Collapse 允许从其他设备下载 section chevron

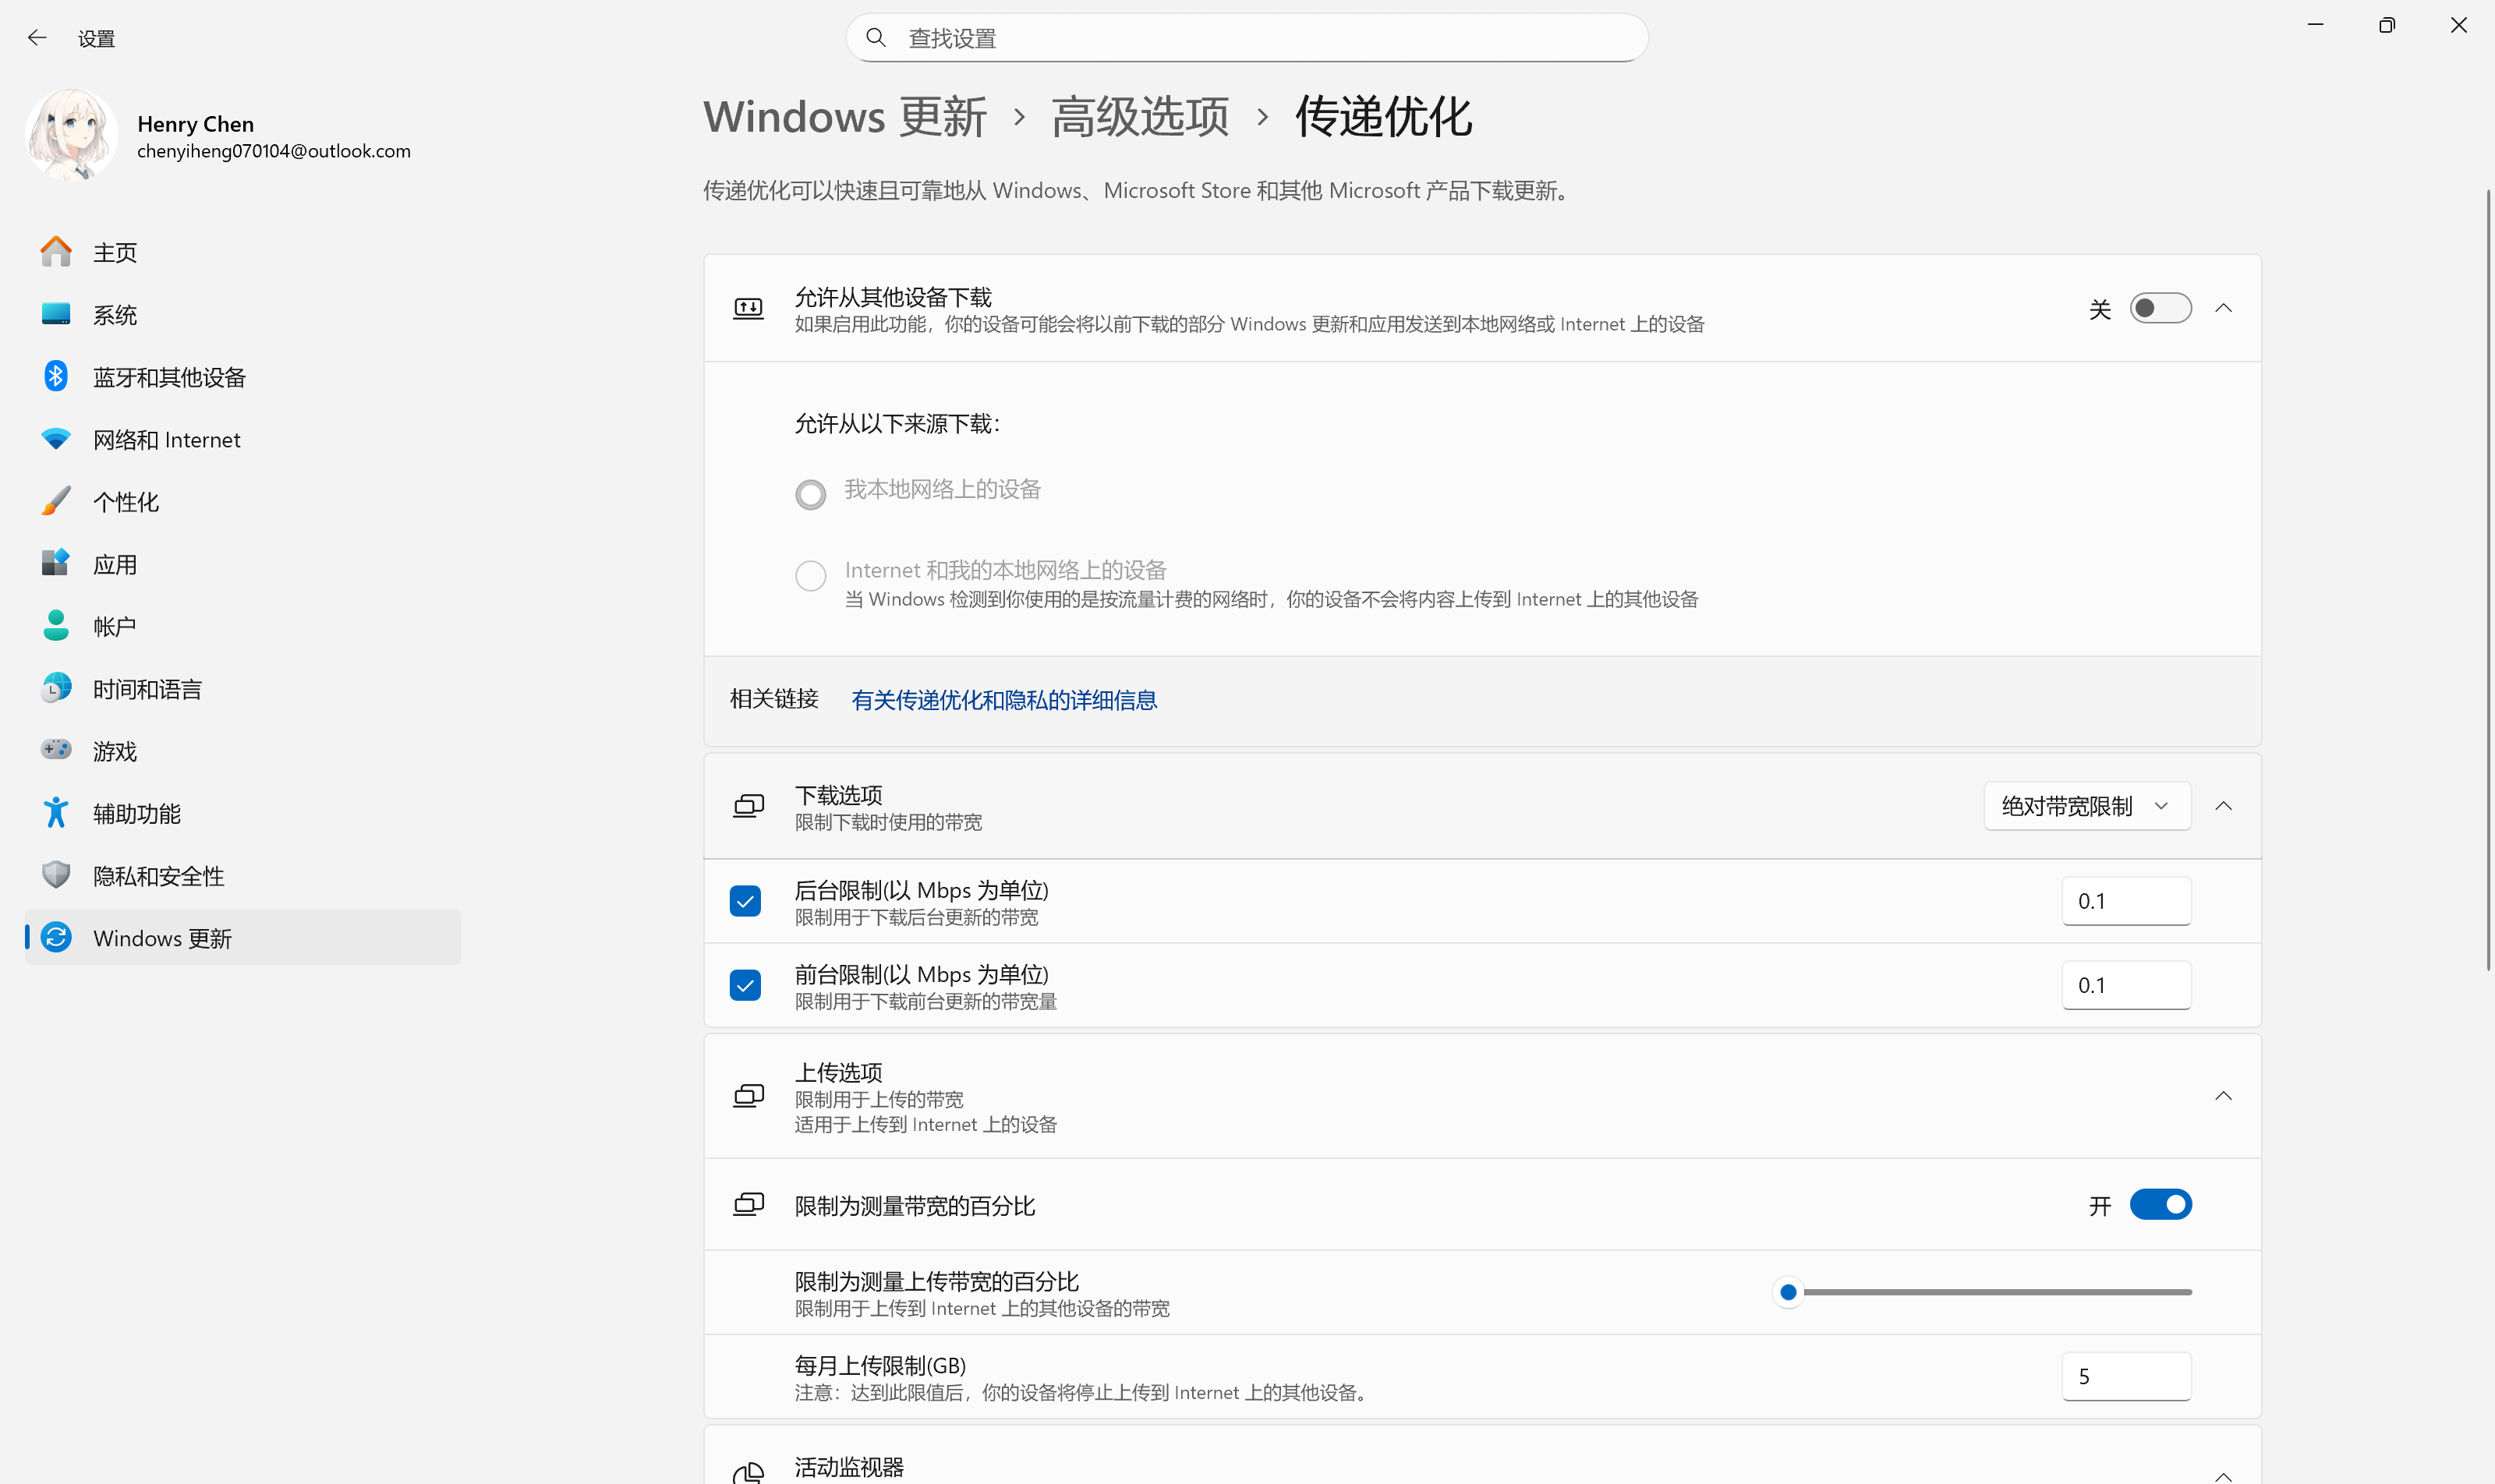[x=2223, y=308]
